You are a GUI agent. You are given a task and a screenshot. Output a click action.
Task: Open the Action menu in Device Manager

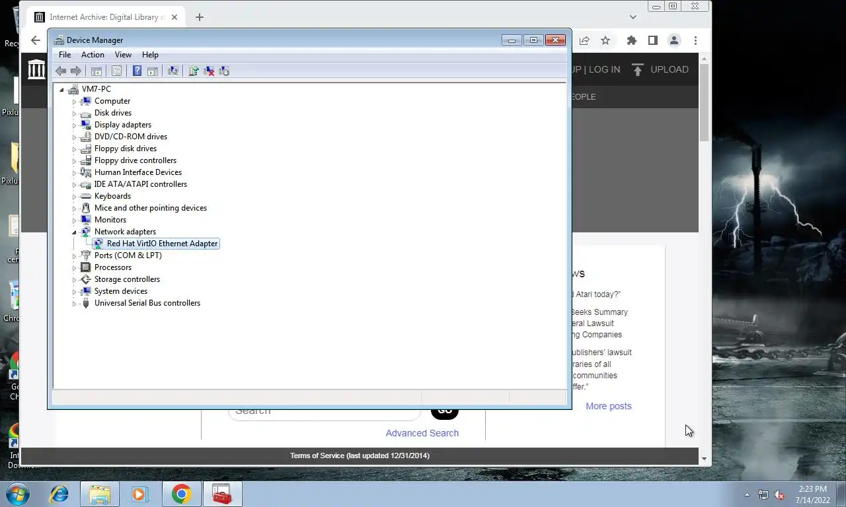93,55
